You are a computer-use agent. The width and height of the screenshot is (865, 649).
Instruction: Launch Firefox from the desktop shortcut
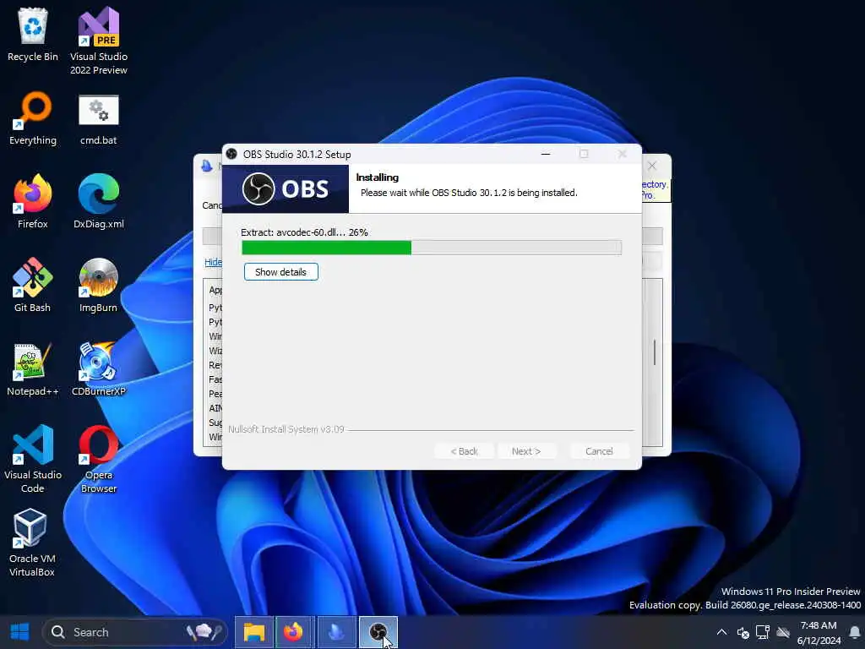(x=33, y=201)
